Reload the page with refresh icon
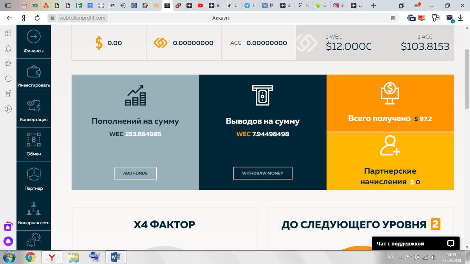The image size is (470, 264). coord(37,18)
